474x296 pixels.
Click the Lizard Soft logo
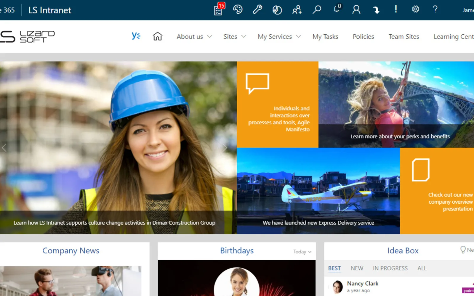pos(27,36)
